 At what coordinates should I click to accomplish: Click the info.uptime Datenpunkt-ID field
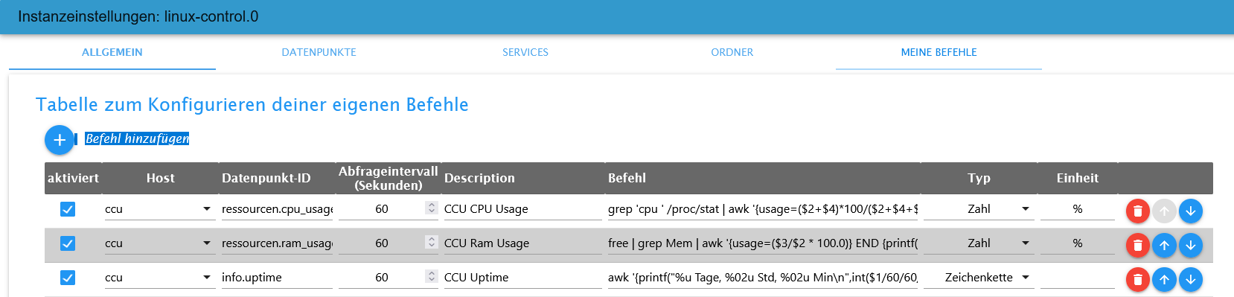click(277, 278)
